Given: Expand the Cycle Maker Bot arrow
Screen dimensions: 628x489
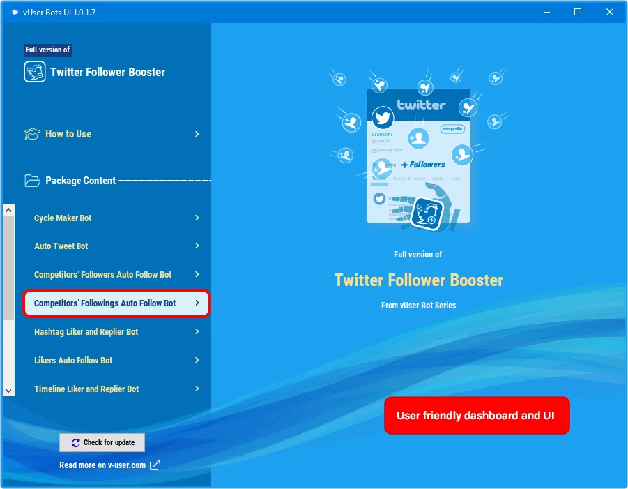Looking at the screenshot, I should point(197,218).
